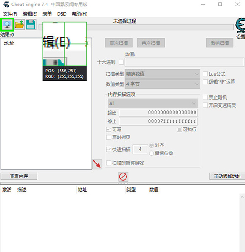Click the fast scan alignment field showing 4
This screenshot has height=252, width=245.
click(x=140, y=149)
